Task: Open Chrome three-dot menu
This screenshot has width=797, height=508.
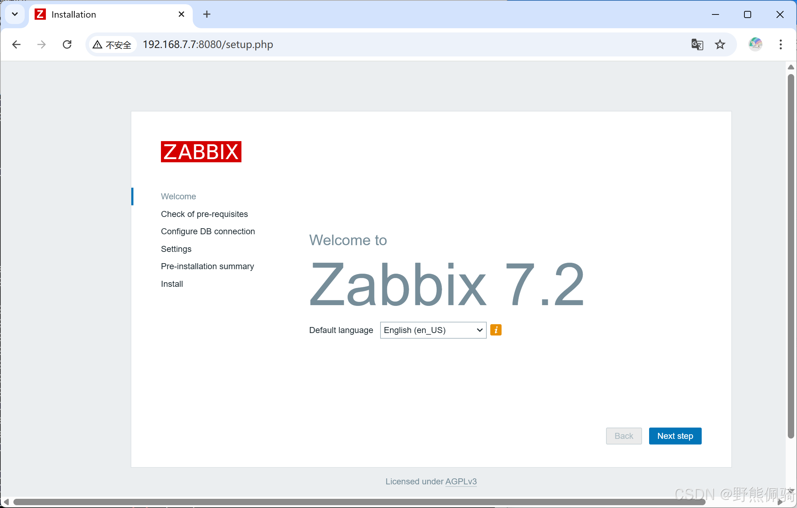Action: [780, 44]
